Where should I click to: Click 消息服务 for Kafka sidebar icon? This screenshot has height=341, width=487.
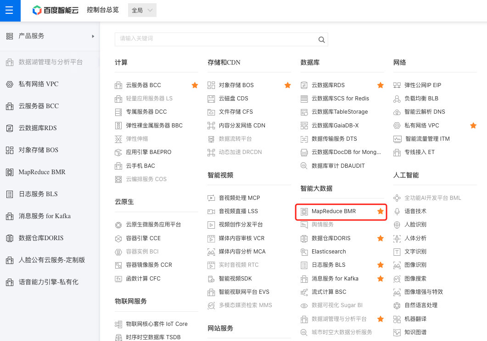[x=10, y=216]
